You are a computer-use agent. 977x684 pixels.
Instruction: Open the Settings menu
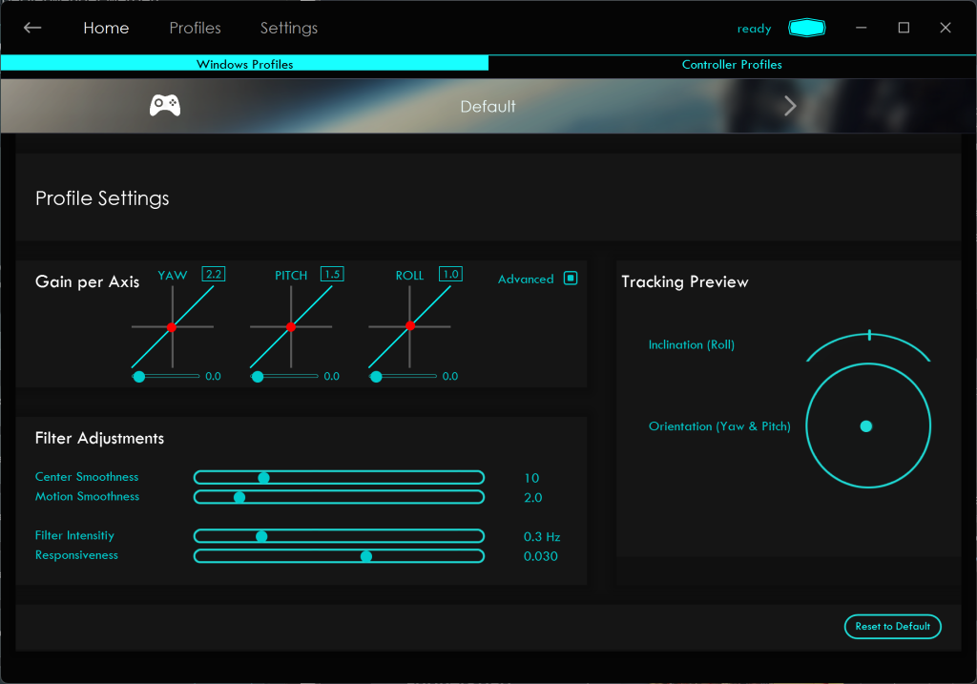tap(289, 28)
